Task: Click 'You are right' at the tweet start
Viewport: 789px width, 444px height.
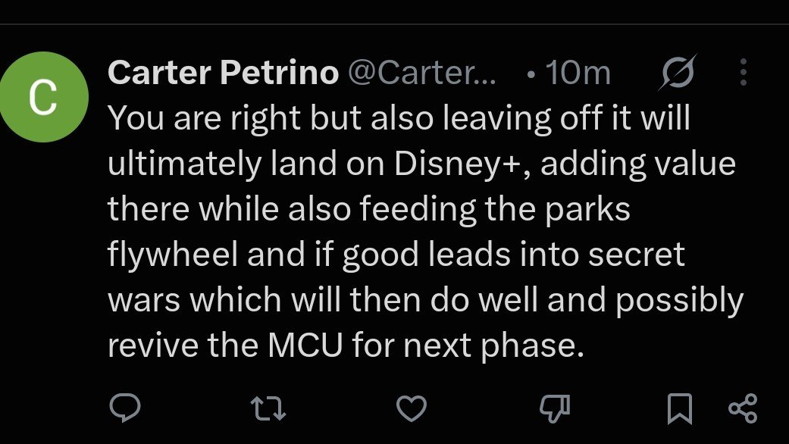Action: click(204, 119)
